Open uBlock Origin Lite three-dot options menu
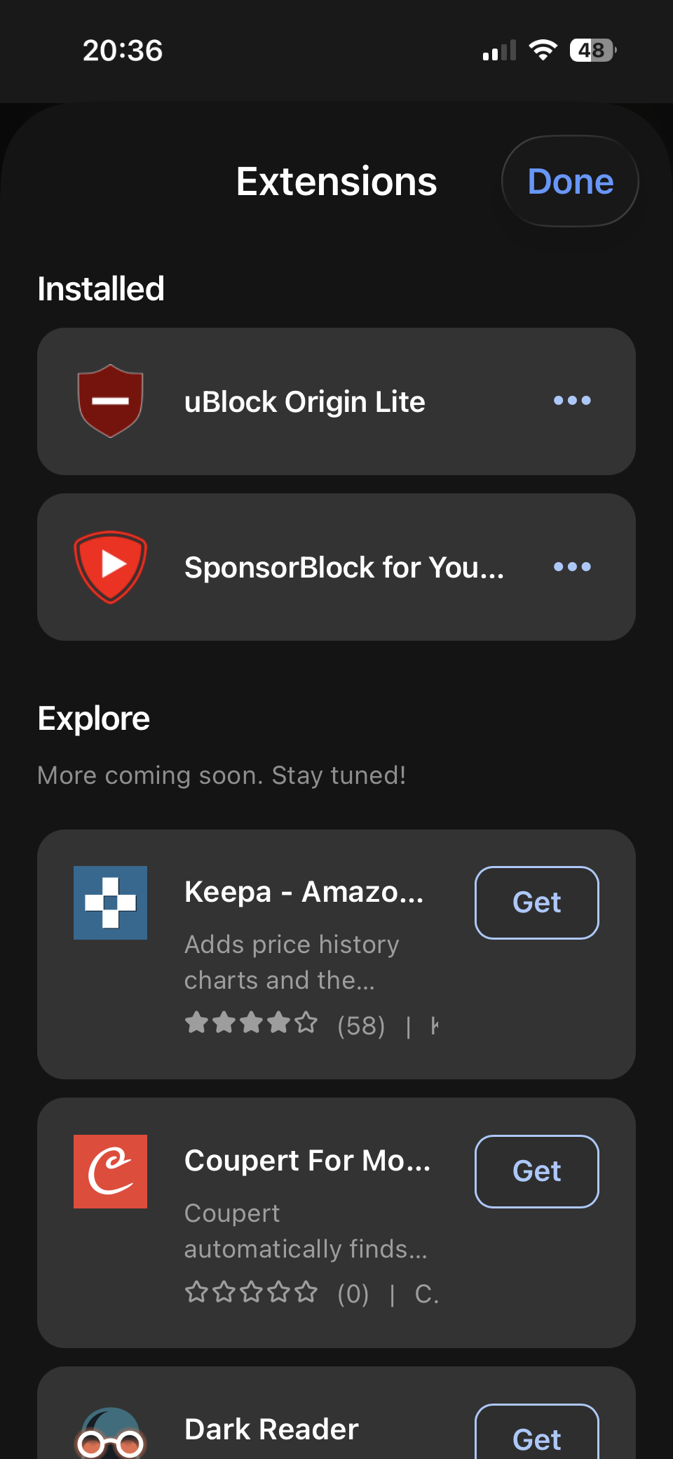The image size is (673, 1459). 572,401
